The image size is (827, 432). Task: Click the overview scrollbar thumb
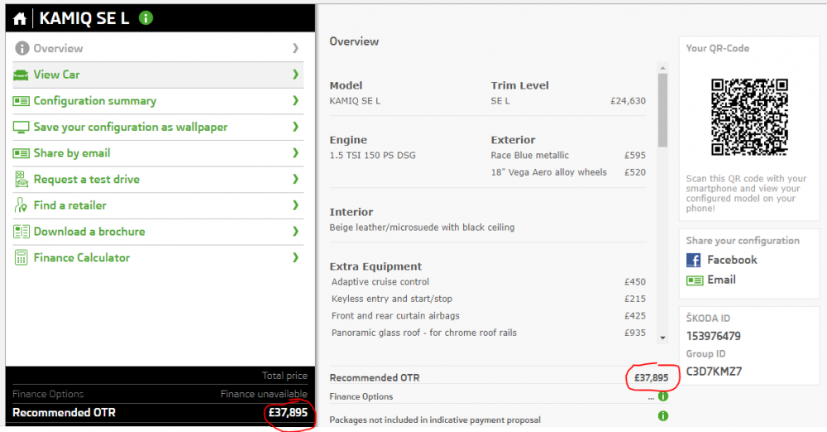pyautogui.click(x=663, y=110)
